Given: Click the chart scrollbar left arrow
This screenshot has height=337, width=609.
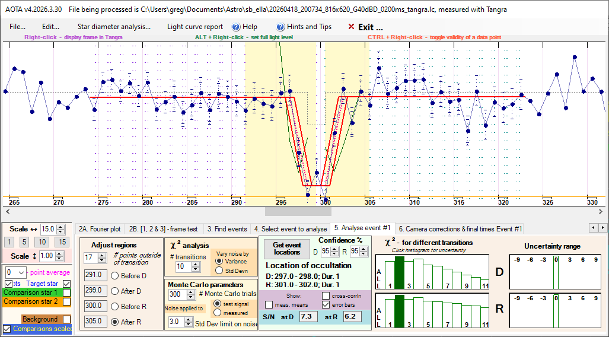Looking at the screenshot, I should [7, 211].
